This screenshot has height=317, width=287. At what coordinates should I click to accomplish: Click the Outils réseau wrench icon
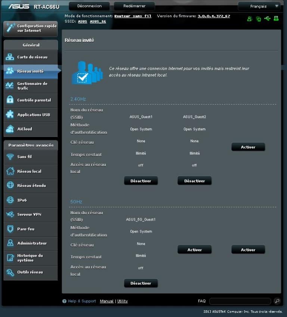(10, 272)
